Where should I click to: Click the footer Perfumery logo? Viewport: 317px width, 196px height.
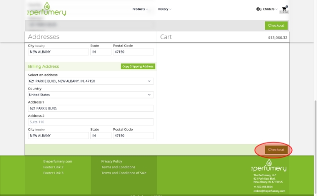coord(268,165)
